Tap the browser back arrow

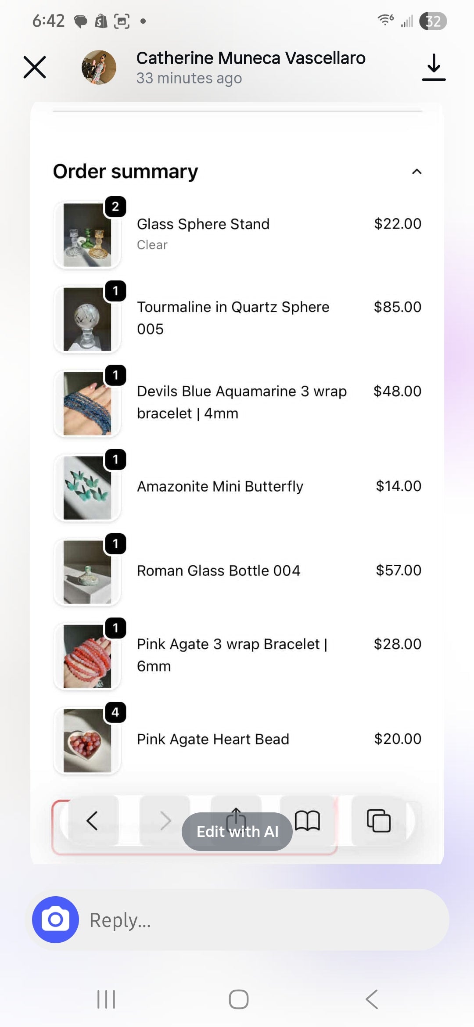[x=92, y=820]
